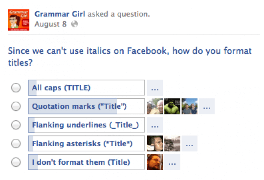Open the first voter photo for Quotation marks

(155, 106)
